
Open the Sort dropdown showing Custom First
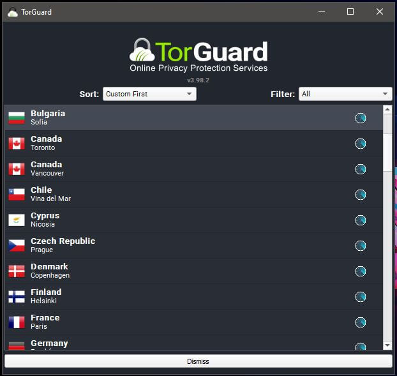click(x=149, y=94)
